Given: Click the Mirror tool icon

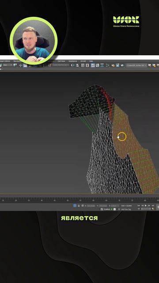Looking at the screenshot, I should coord(72,65).
